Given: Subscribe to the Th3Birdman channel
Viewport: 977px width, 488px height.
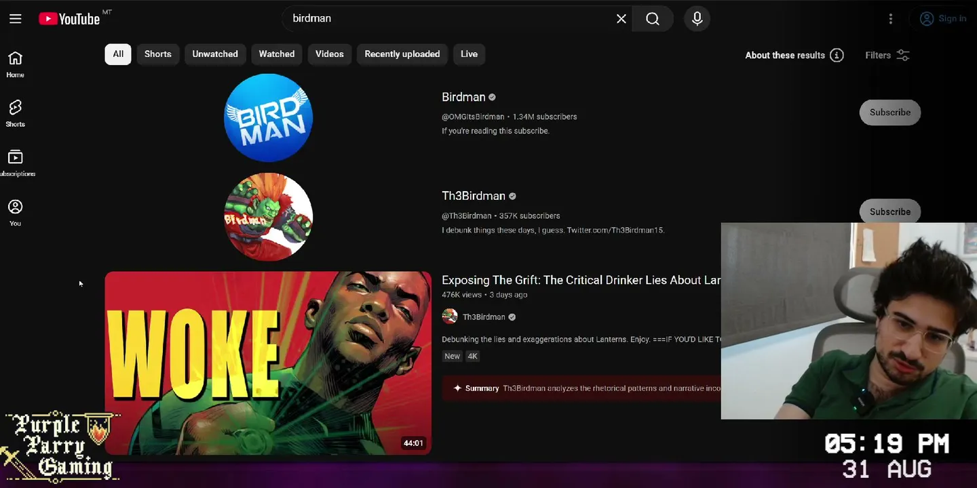Looking at the screenshot, I should coord(890,211).
